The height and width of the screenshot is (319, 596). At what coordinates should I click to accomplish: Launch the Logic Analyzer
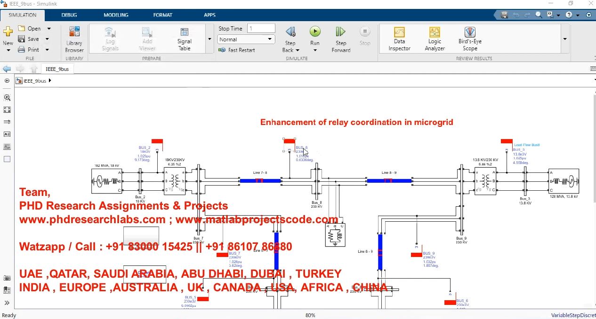[x=435, y=39]
